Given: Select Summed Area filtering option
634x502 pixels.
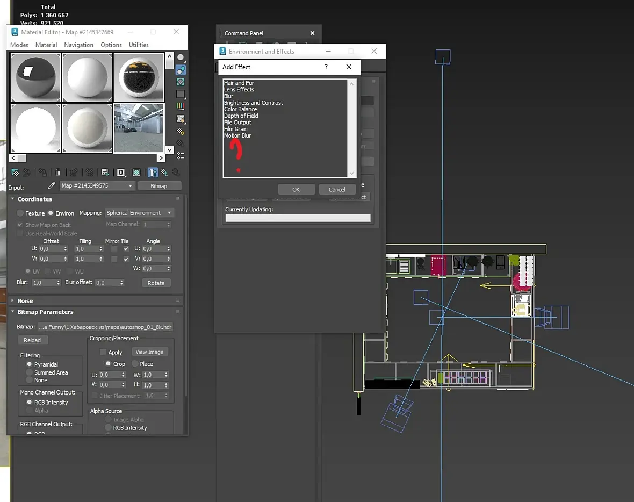Looking at the screenshot, I should tap(30, 372).
